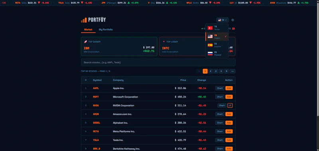This screenshot has width=319, height=151.
Task: Click Berkshire Hathaway Inc. company name
Action: point(126,149)
